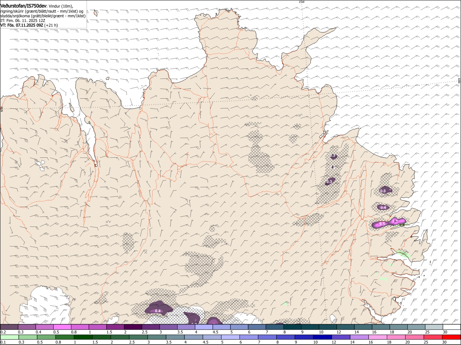
Task: Select the purple 1.5 swatch in snow scale
Action: (115, 327)
